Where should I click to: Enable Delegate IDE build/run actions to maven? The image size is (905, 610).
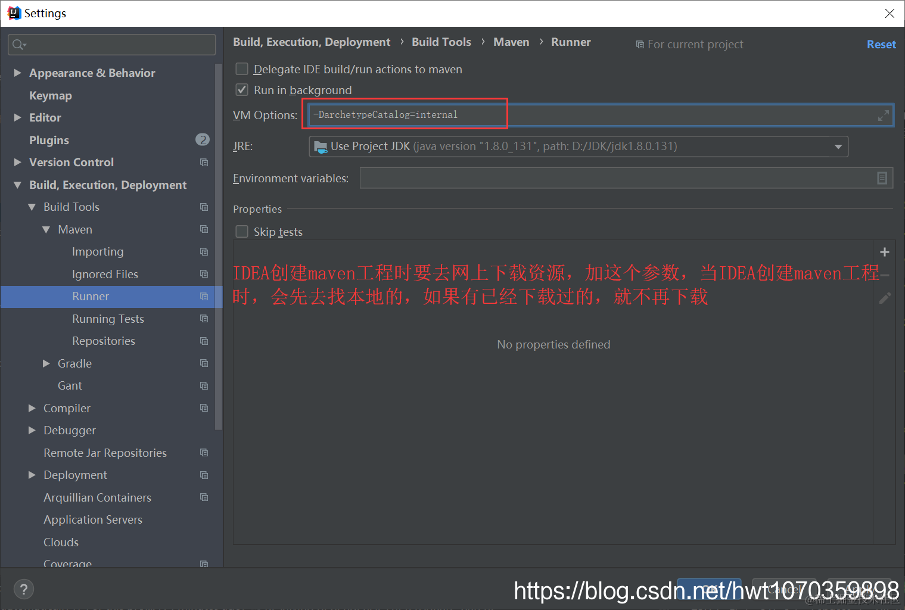tap(242, 69)
